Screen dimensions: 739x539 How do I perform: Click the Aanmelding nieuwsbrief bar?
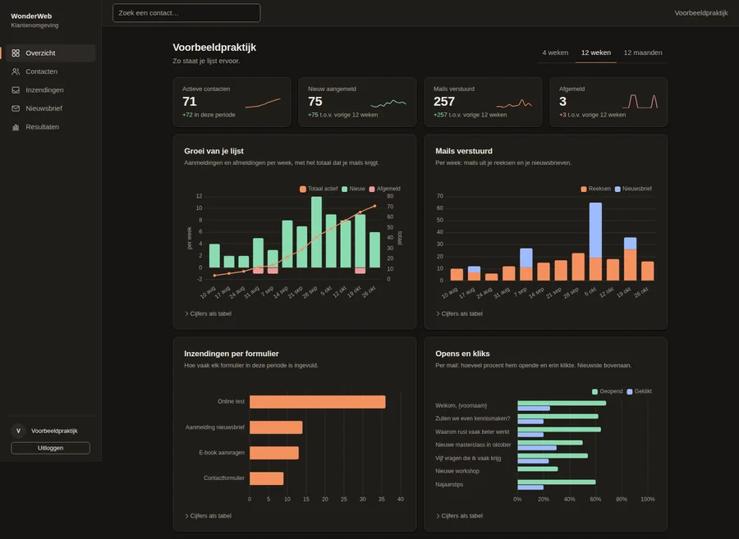[276, 427]
